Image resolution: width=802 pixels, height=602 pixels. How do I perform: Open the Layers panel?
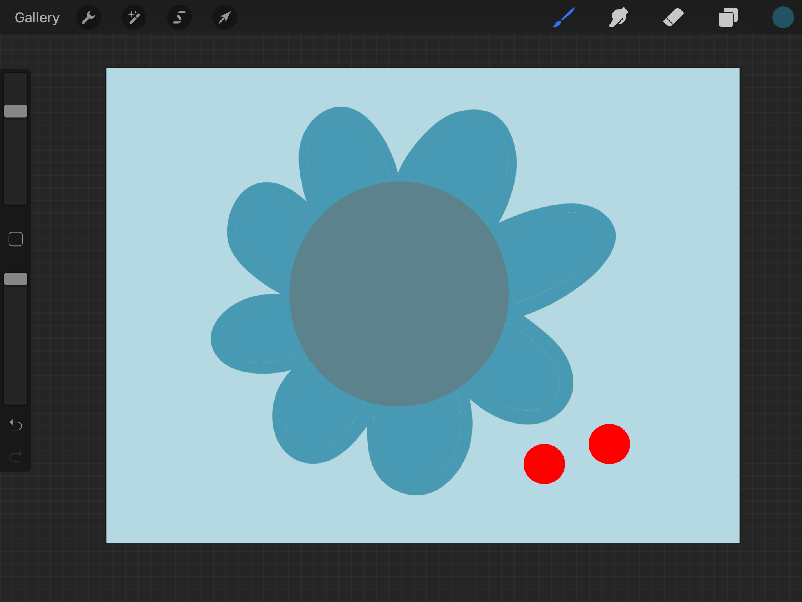(x=728, y=18)
